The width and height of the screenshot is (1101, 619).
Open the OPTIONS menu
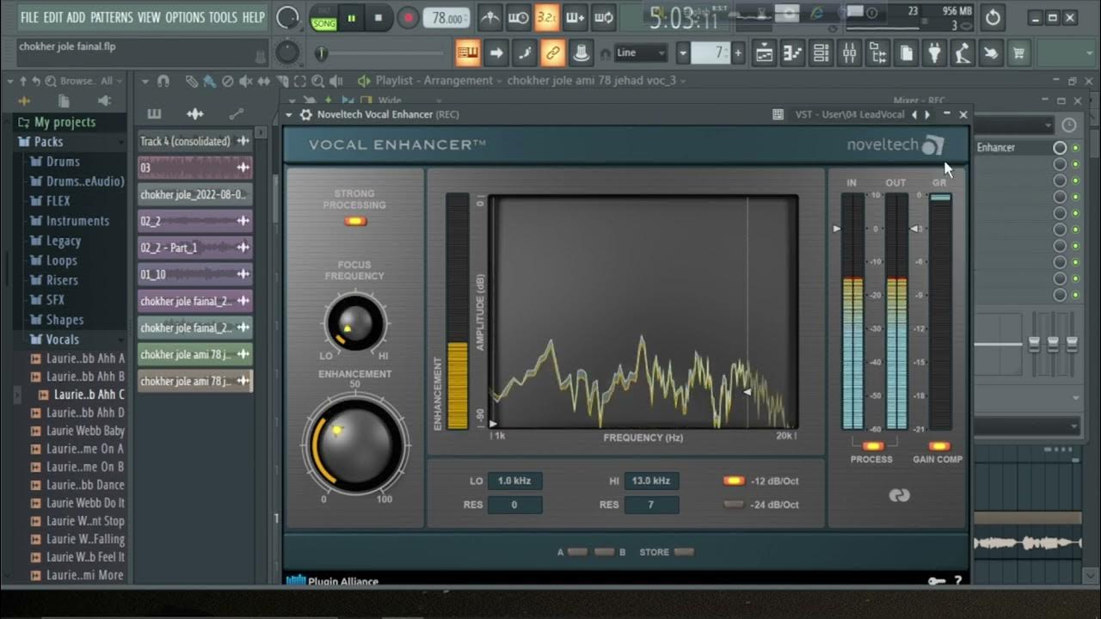[185, 17]
